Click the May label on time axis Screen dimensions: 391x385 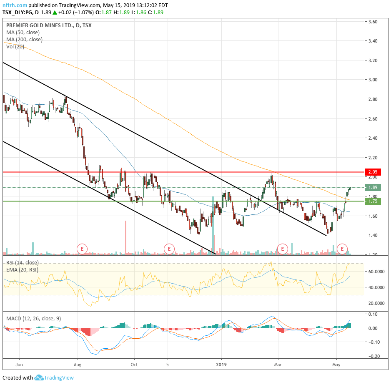336,365
